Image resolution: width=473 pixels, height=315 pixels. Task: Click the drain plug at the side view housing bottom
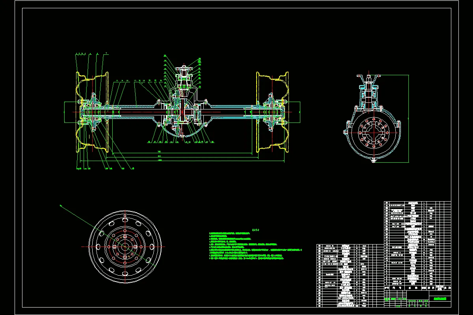pyautogui.click(x=373, y=160)
